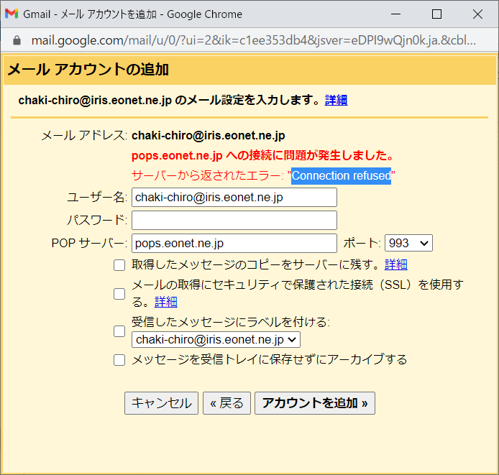This screenshot has height=475, width=499.
Task: Click the ユーザー名 username field
Action: (x=234, y=197)
